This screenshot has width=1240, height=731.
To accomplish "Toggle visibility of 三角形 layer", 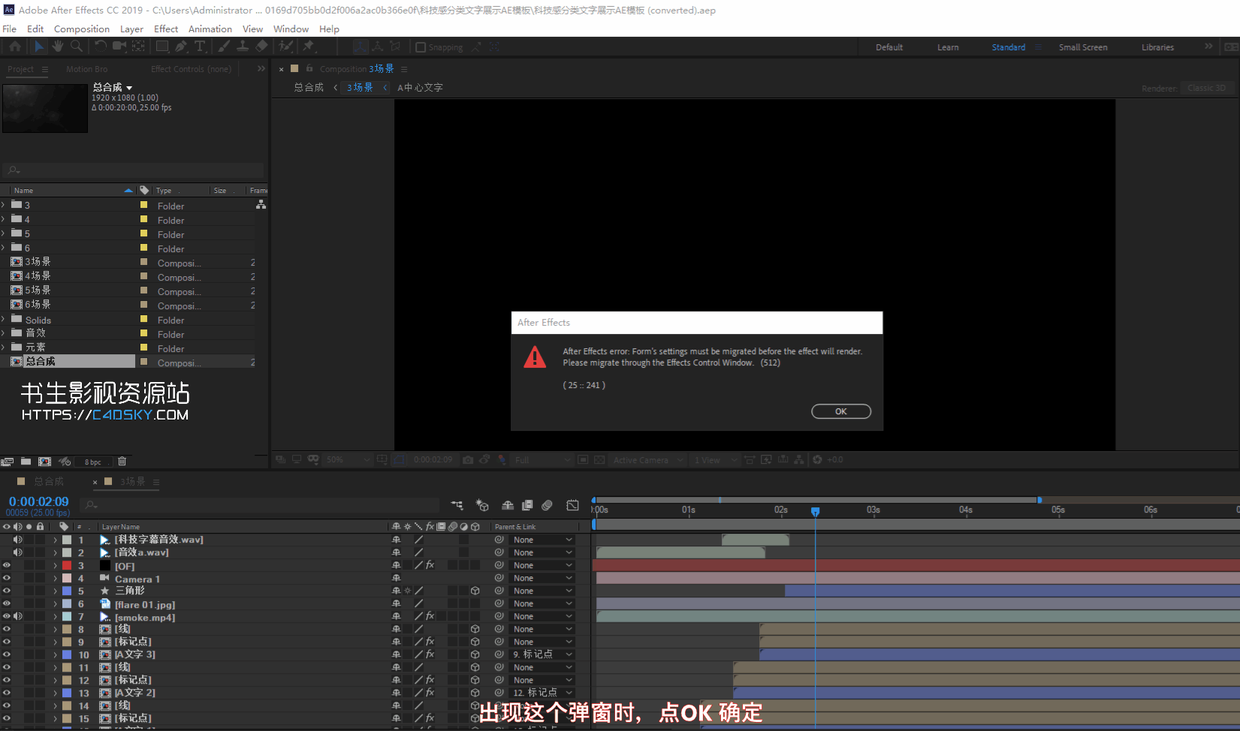I will tap(7, 591).
